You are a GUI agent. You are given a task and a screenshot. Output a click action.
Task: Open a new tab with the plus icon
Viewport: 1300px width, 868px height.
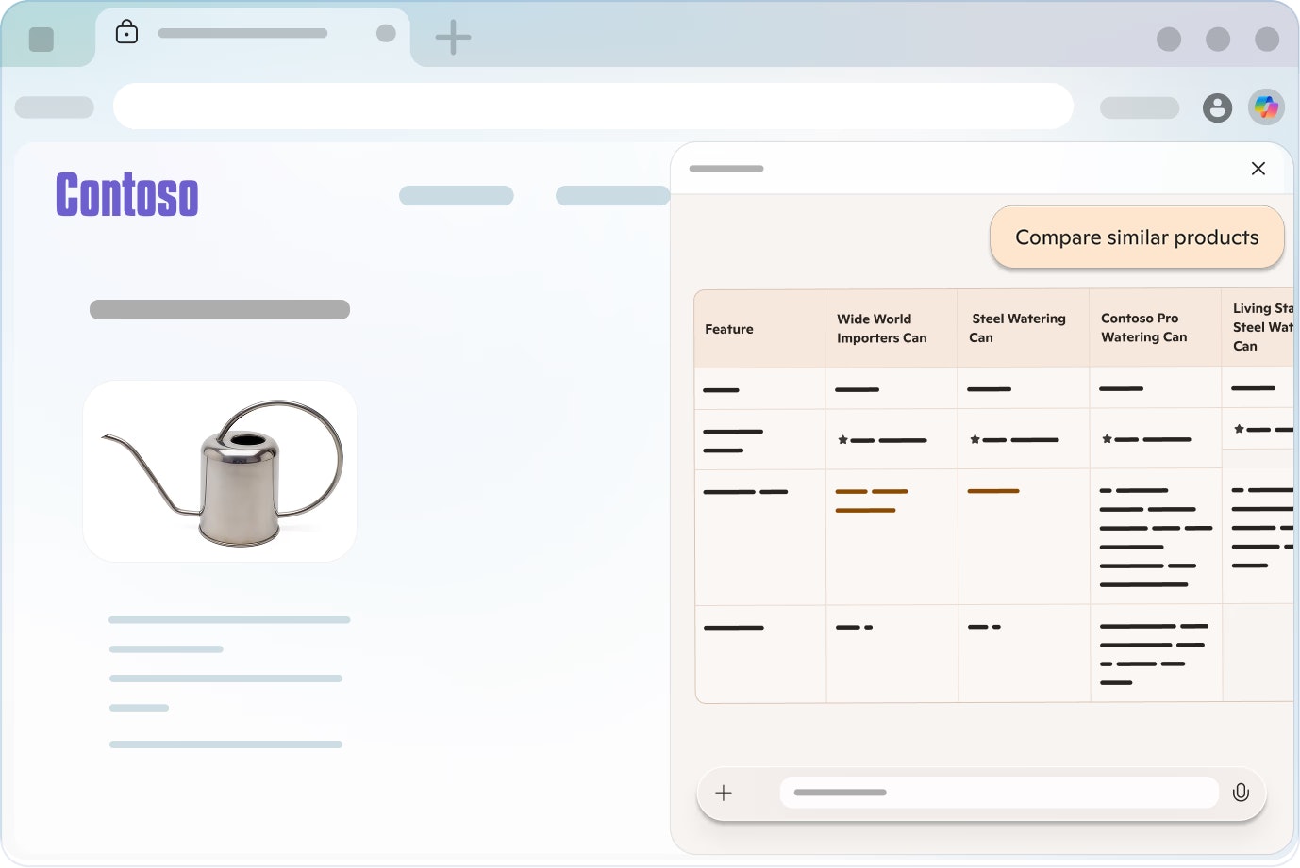coord(453,38)
